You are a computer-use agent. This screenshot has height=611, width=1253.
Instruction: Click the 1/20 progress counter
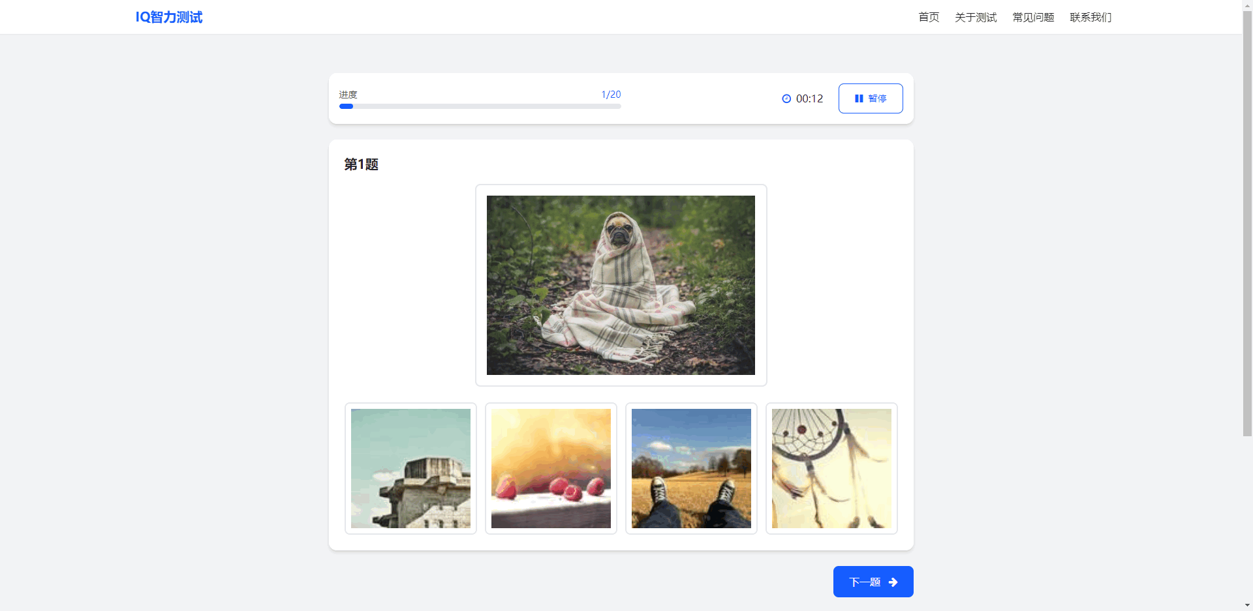click(x=611, y=95)
